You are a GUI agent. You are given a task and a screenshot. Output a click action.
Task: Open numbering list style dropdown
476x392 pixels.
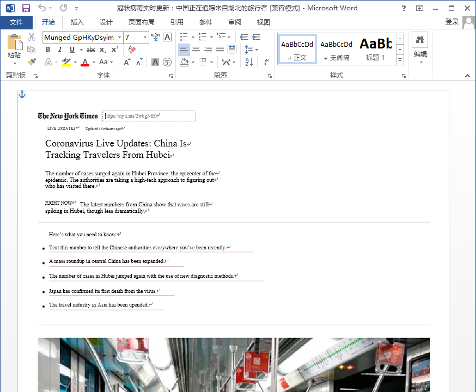click(212, 38)
